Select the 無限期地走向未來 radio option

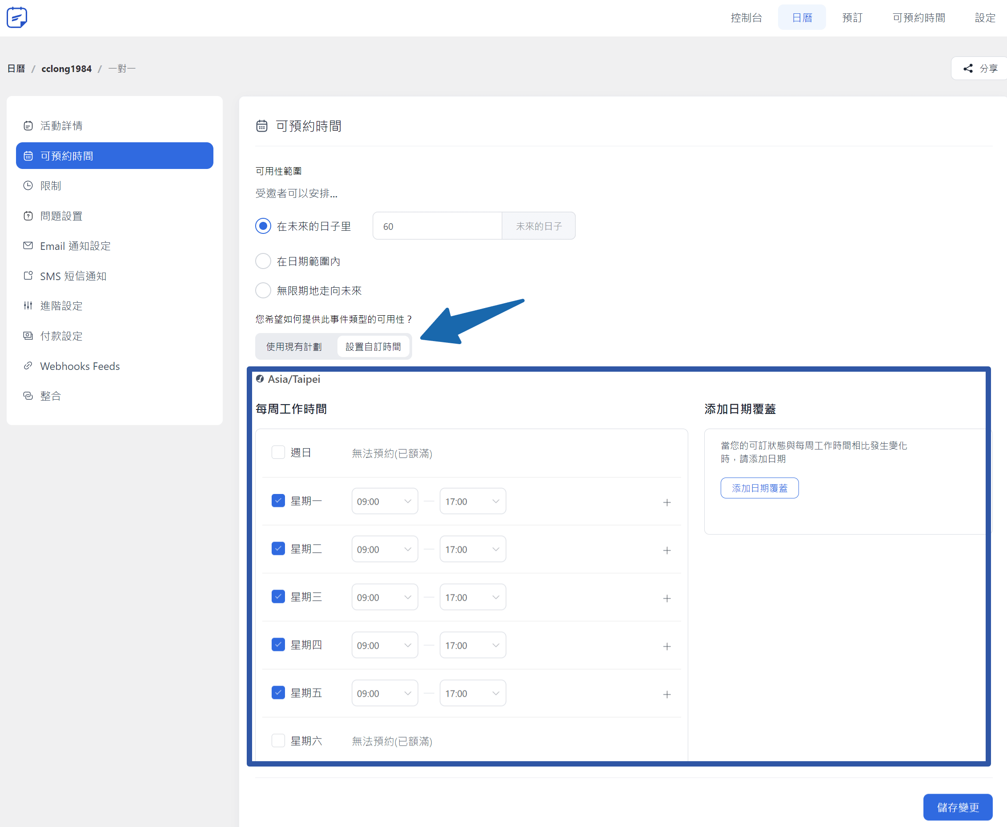pos(263,291)
